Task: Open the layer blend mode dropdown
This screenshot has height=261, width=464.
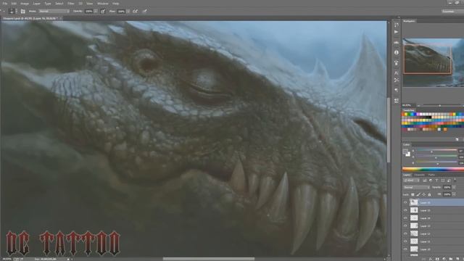Action: pos(416,187)
